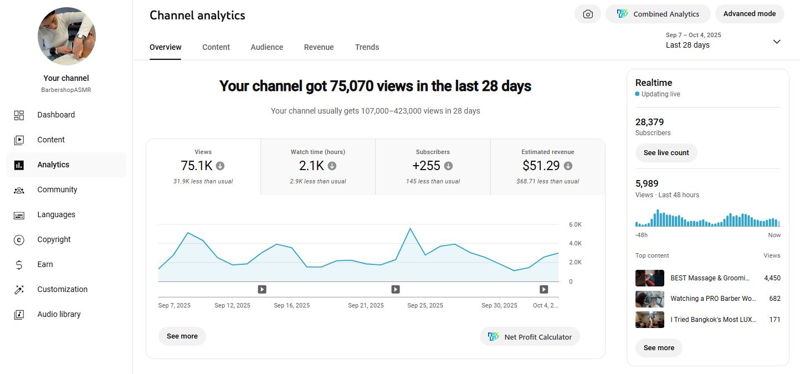Open the Audio library icon
This screenshot has width=800, height=374.
tap(19, 315)
